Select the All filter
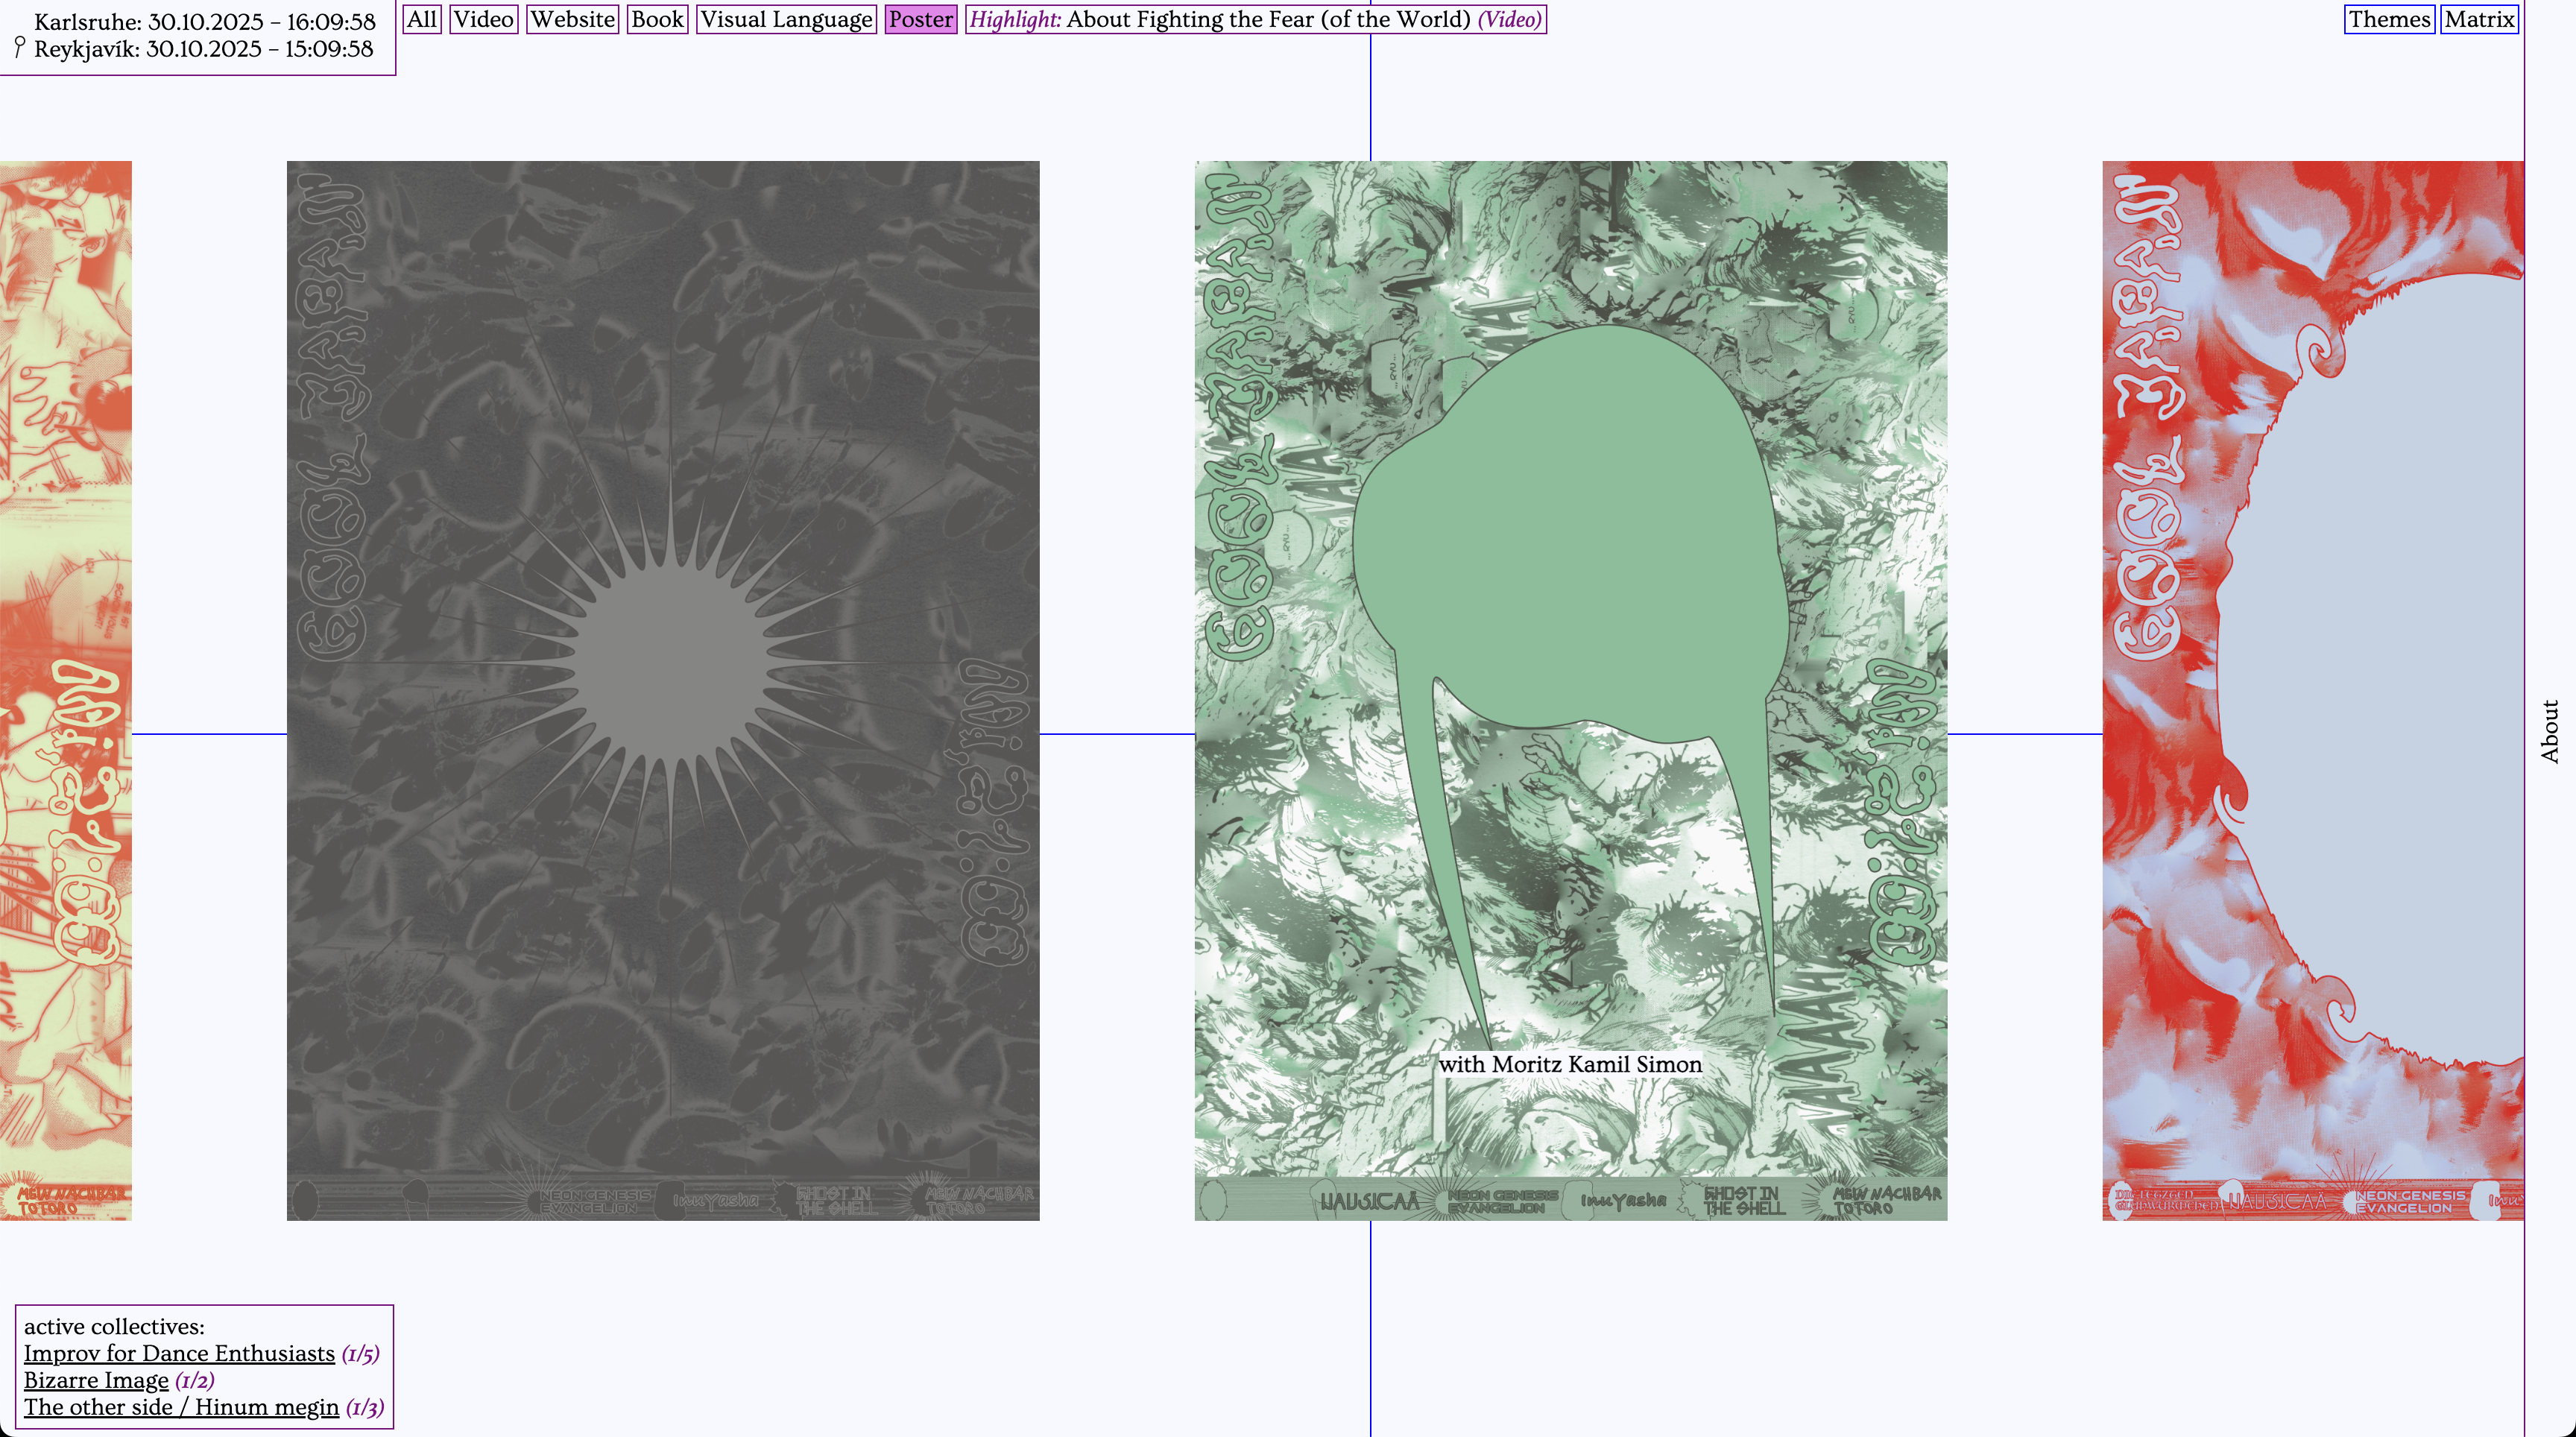Viewport: 2576px width, 1437px height. pos(421,19)
